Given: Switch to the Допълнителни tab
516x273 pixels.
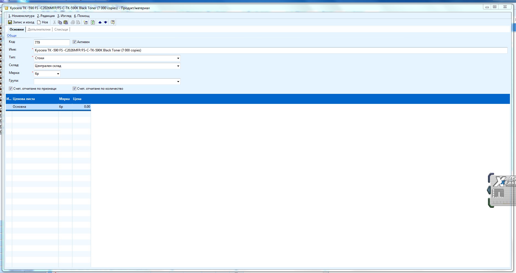Looking at the screenshot, I should 39,29.
